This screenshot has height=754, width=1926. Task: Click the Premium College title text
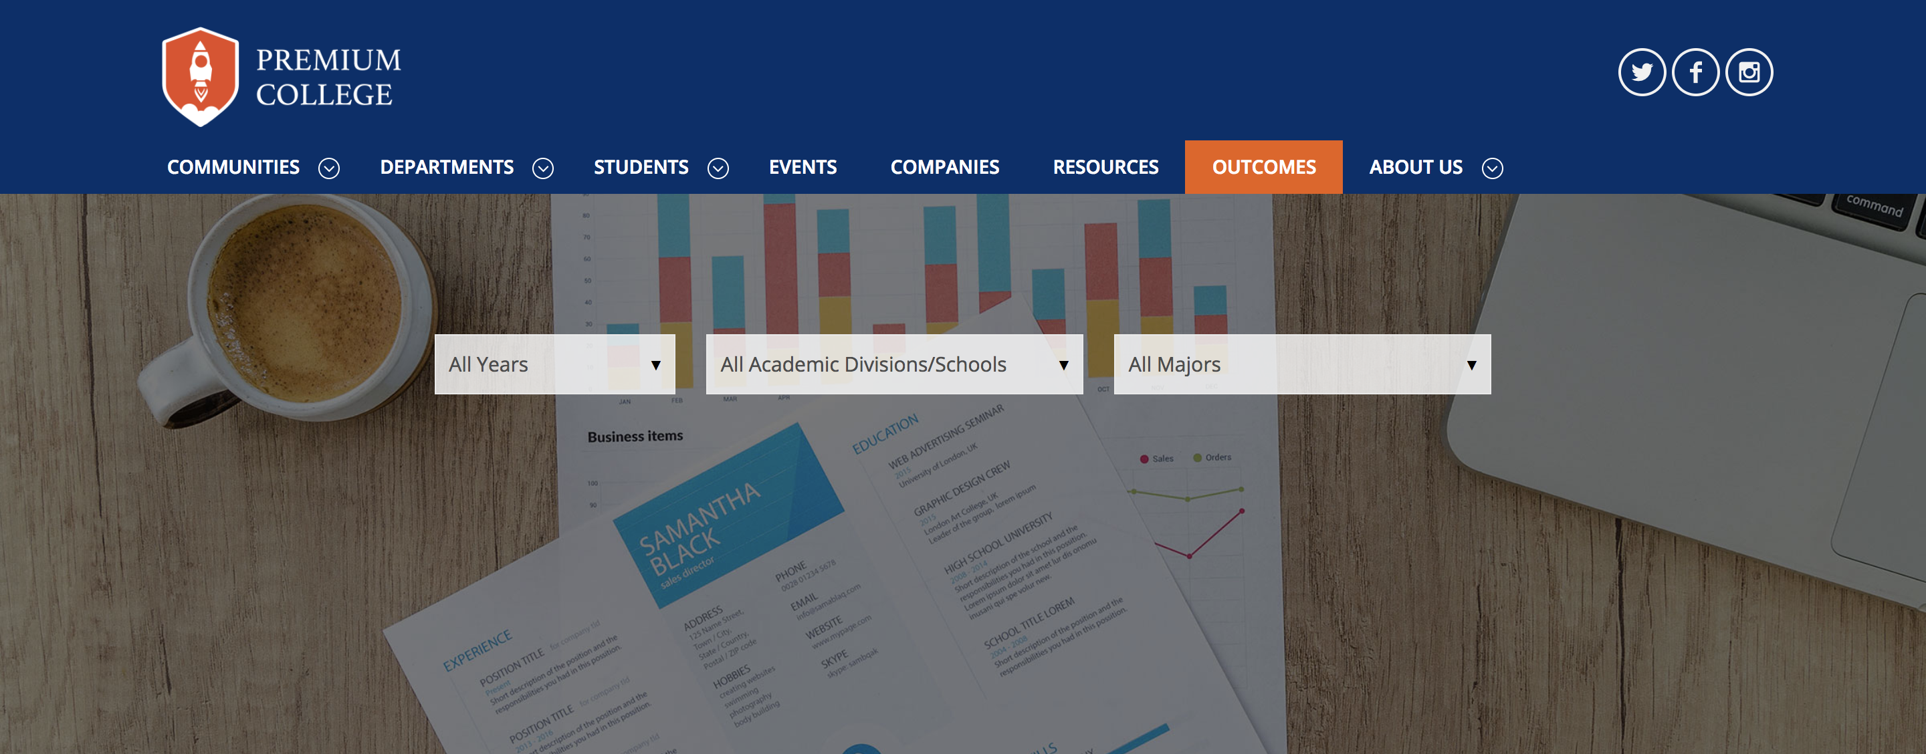(x=328, y=77)
